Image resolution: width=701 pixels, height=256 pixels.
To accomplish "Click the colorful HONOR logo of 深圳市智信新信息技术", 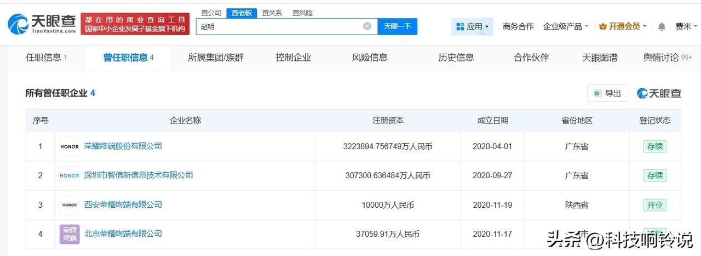I will tap(70, 175).
